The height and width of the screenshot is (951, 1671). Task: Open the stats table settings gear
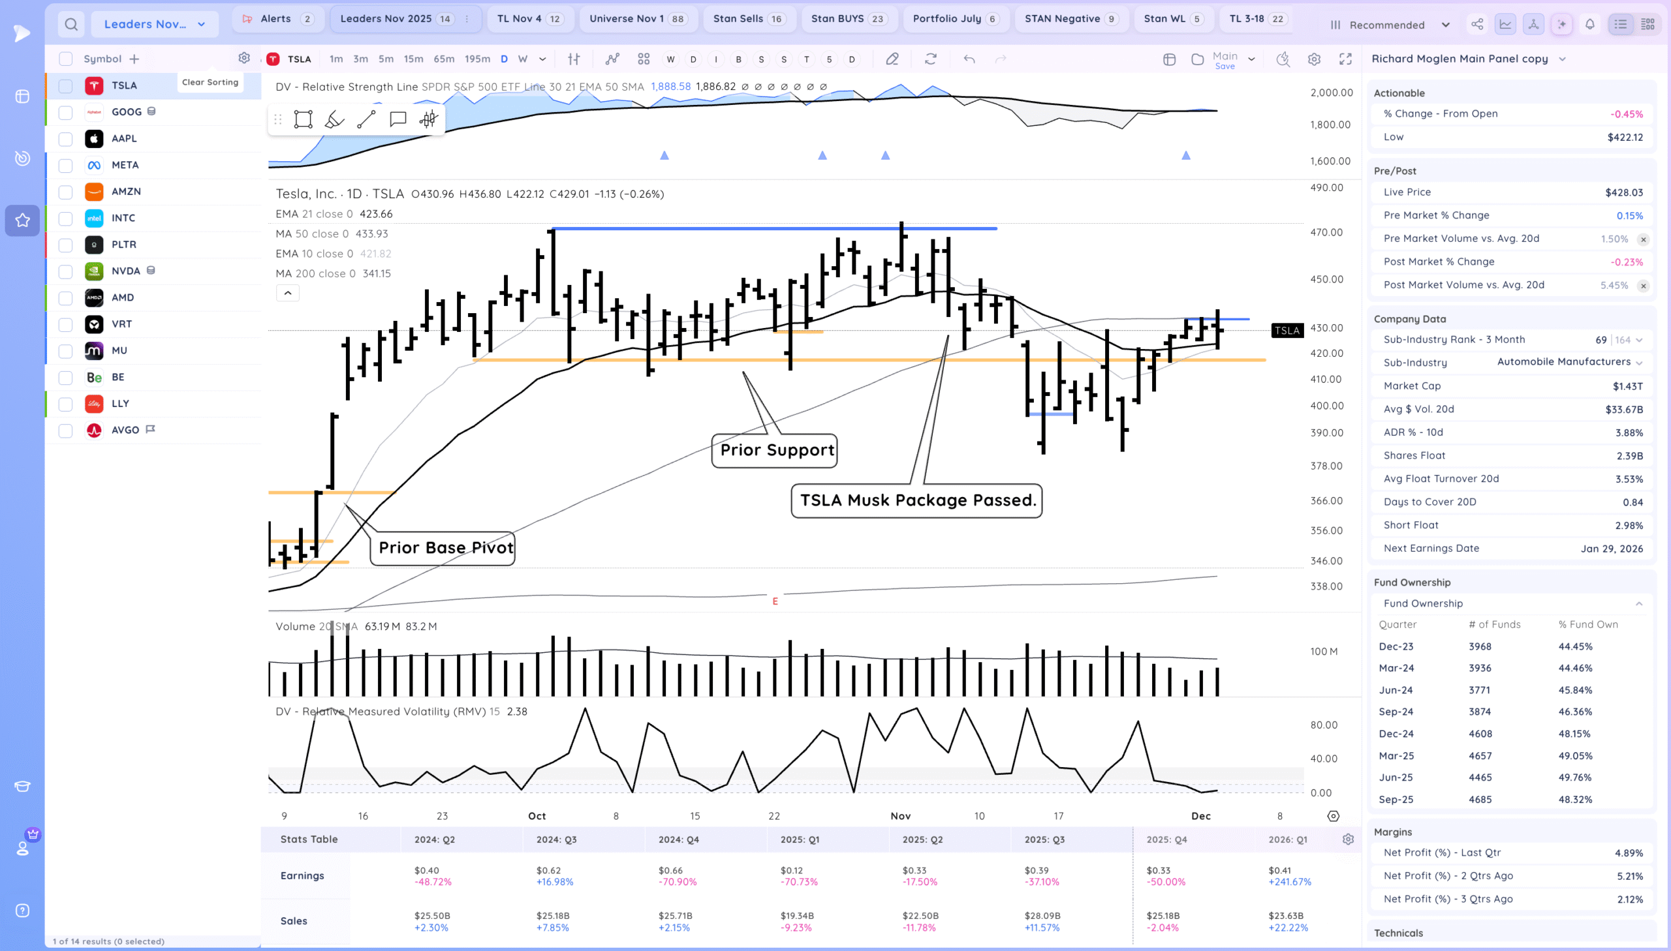tap(1347, 839)
